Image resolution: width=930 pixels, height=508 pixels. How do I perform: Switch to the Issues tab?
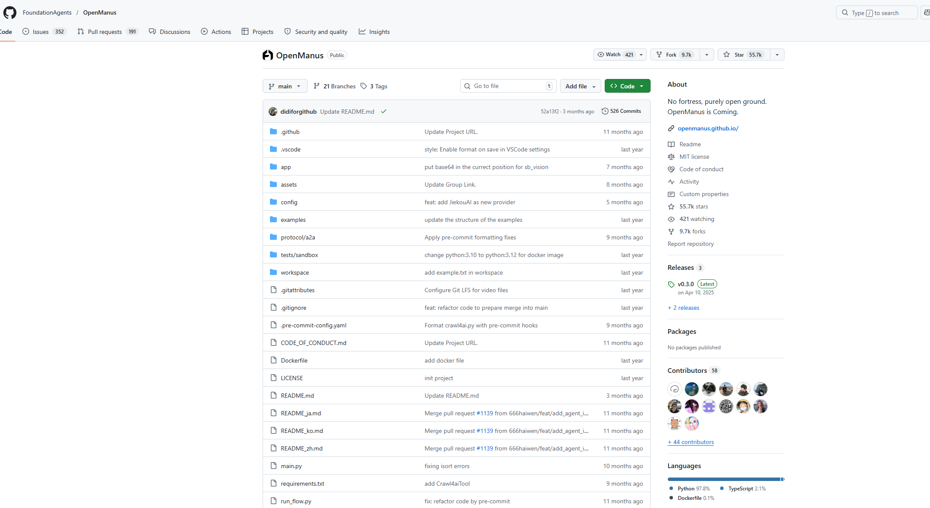[44, 31]
